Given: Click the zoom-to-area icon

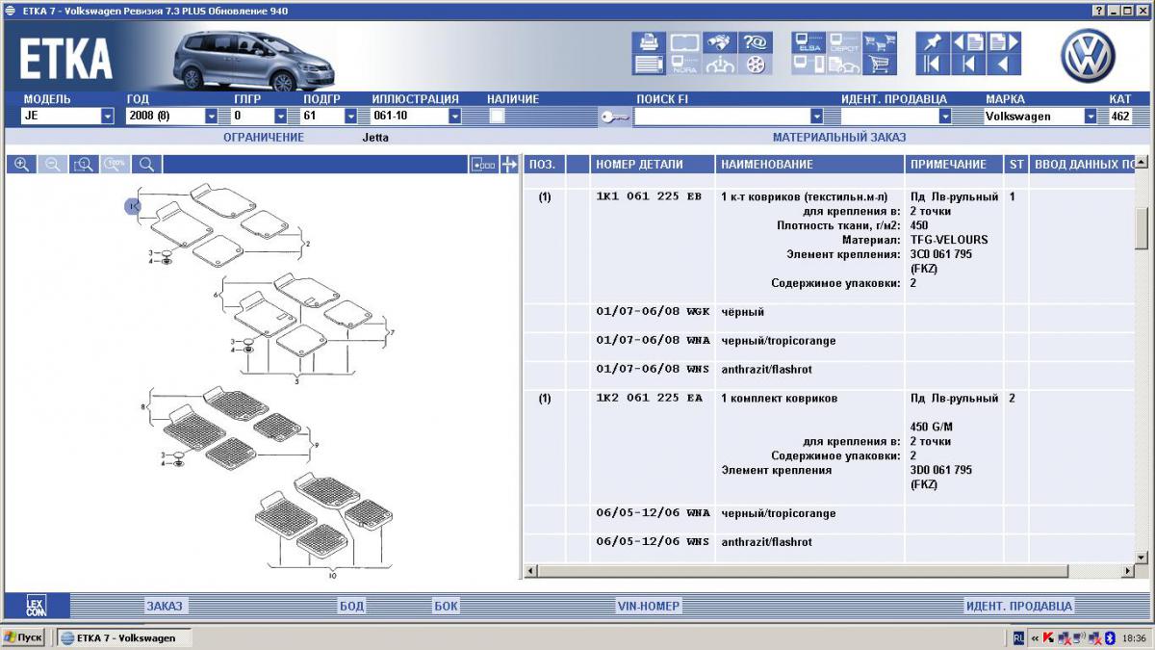Looking at the screenshot, I should coord(85,164).
